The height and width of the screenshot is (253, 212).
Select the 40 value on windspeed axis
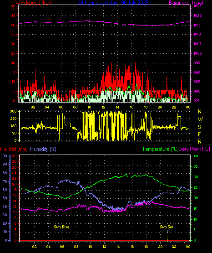coord(13,25)
